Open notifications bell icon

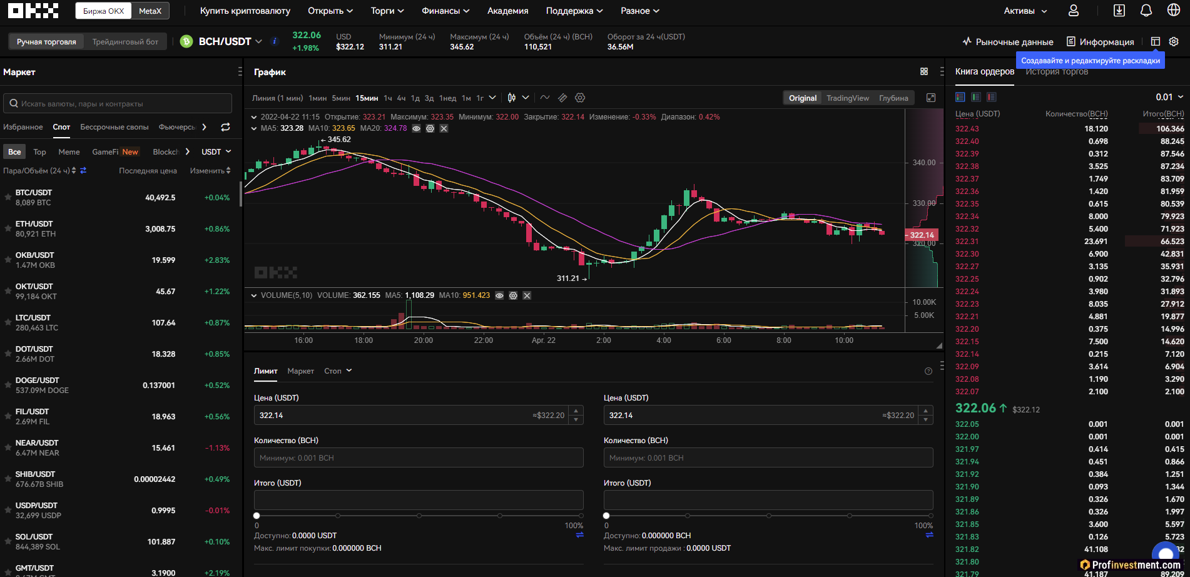[1146, 11]
